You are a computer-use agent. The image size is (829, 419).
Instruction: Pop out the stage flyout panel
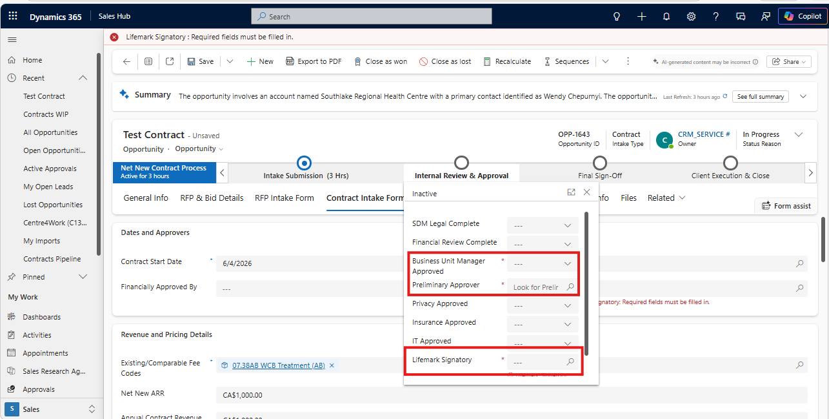[571, 192]
